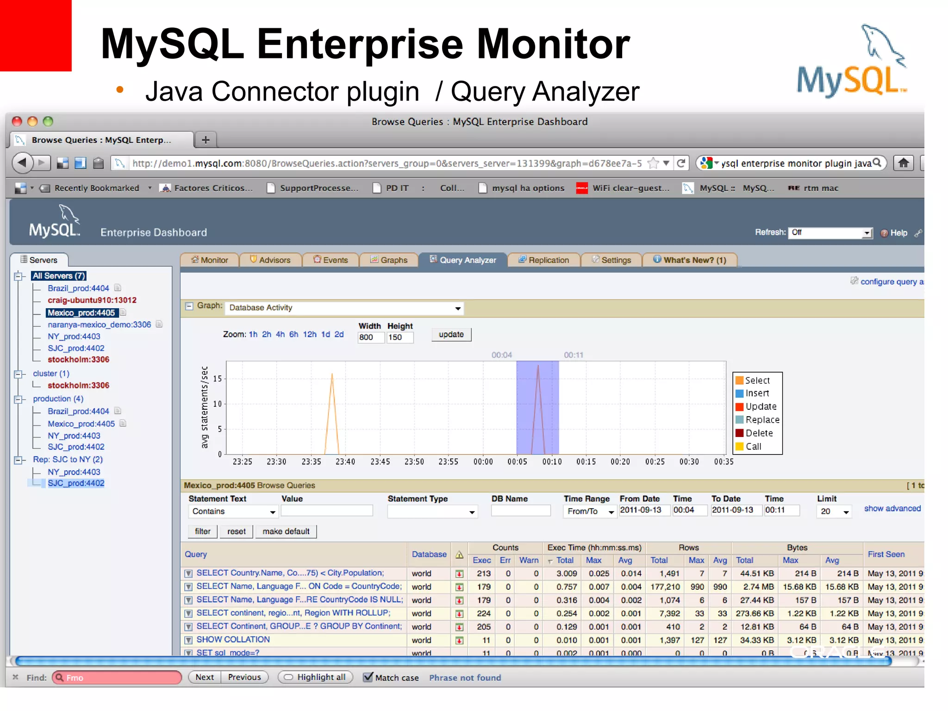Click the bookmark star in address bar
Screen dimensions: 948x711
tap(653, 163)
